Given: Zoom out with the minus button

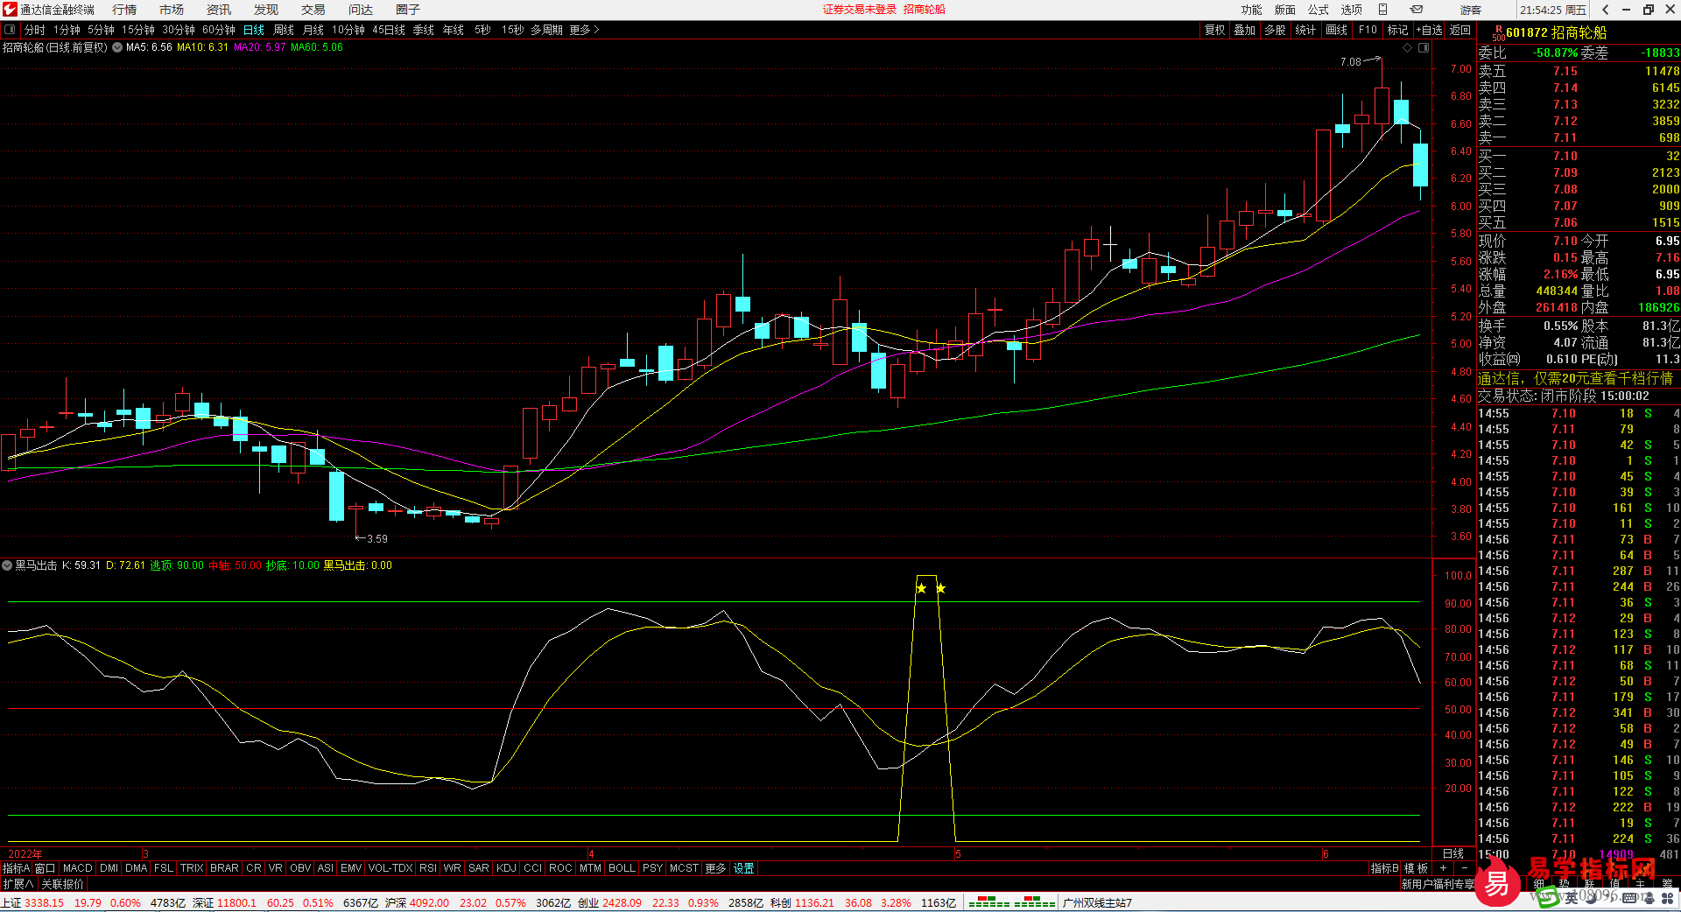Looking at the screenshot, I should click(1465, 868).
